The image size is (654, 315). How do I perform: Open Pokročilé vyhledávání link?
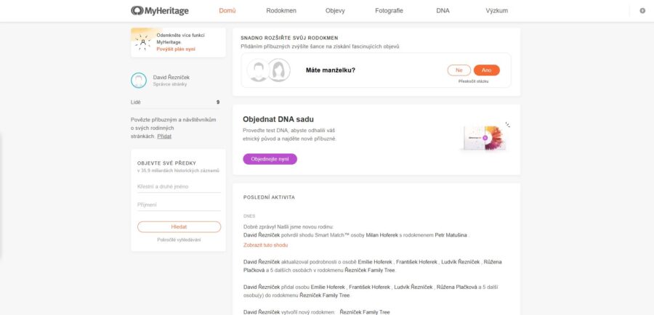(179, 240)
